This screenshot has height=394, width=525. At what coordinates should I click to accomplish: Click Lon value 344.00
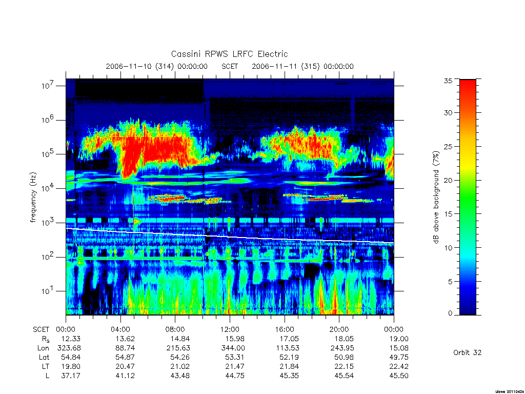(x=233, y=348)
